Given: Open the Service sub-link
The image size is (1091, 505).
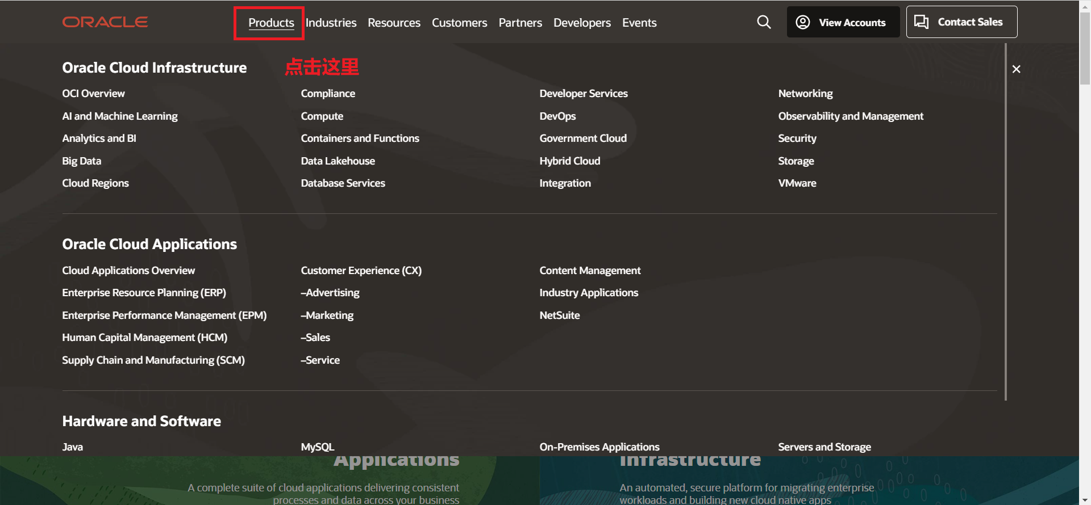Looking at the screenshot, I should (320, 360).
